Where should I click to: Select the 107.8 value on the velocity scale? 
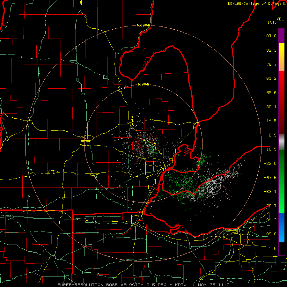(x=270, y=36)
